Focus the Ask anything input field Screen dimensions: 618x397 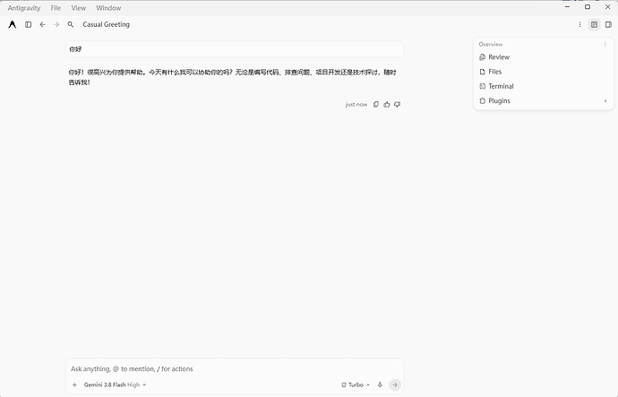click(235, 369)
